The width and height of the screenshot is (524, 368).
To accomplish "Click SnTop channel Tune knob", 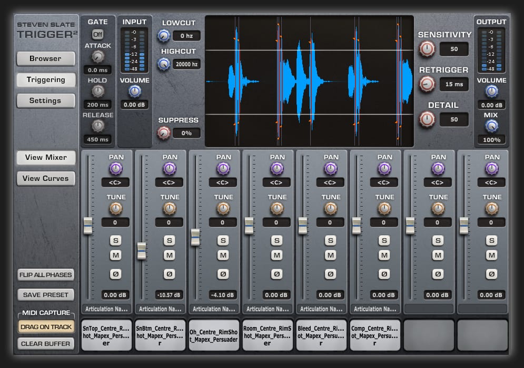I will 116,209.
